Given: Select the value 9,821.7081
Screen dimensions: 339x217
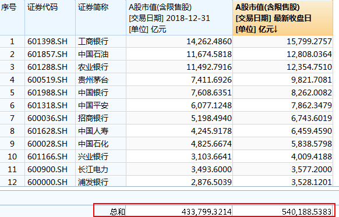Looking at the screenshot, I should tap(311, 80).
